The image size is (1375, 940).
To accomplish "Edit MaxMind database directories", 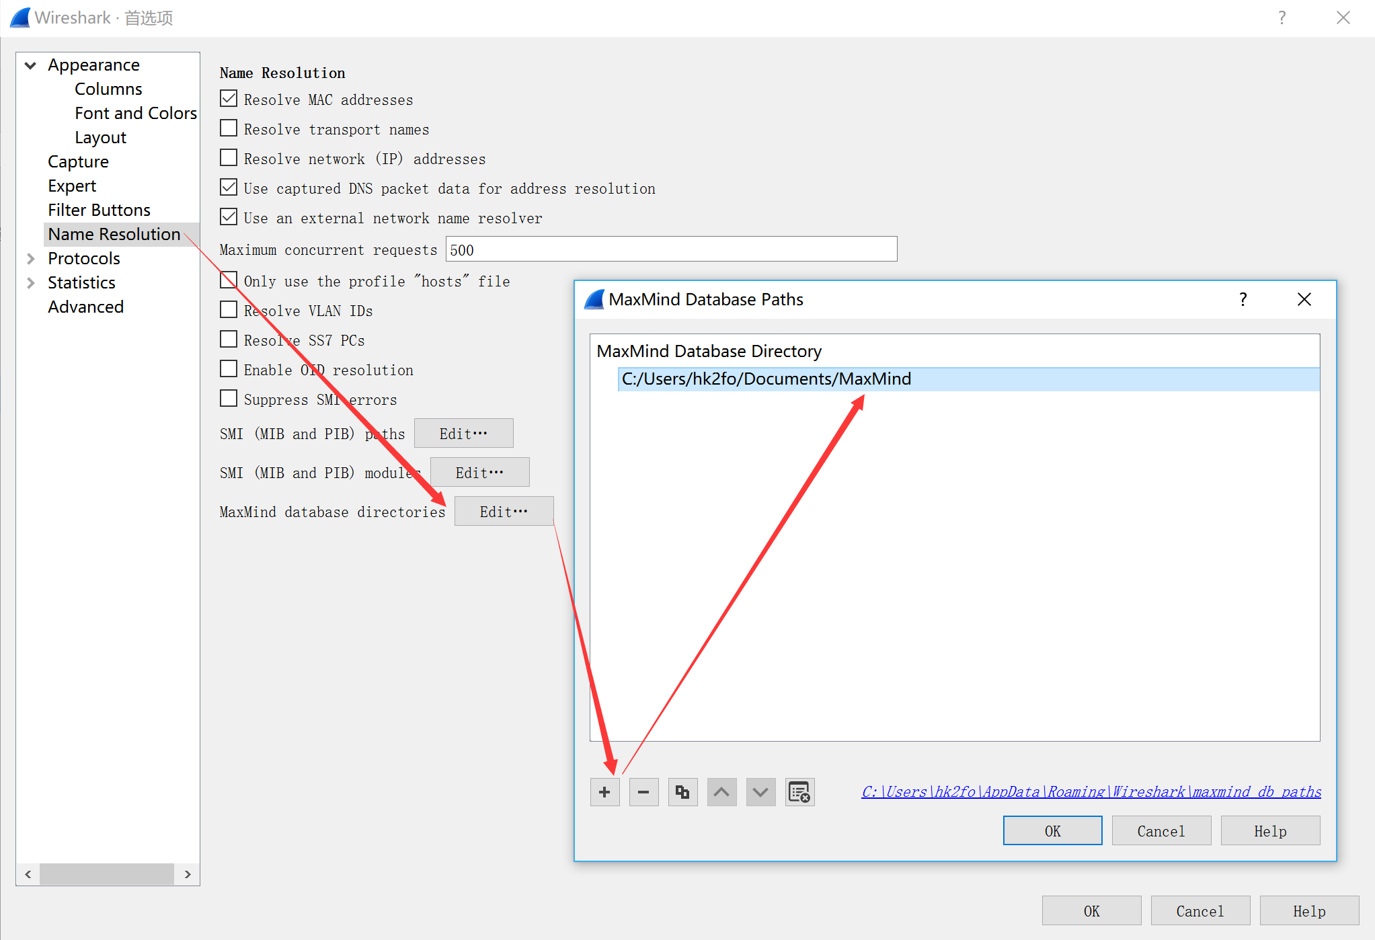I will 504,512.
